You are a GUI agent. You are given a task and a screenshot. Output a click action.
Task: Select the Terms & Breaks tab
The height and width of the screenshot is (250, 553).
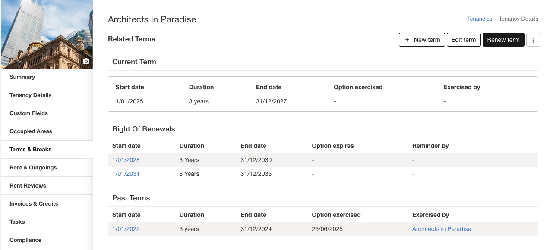point(31,150)
